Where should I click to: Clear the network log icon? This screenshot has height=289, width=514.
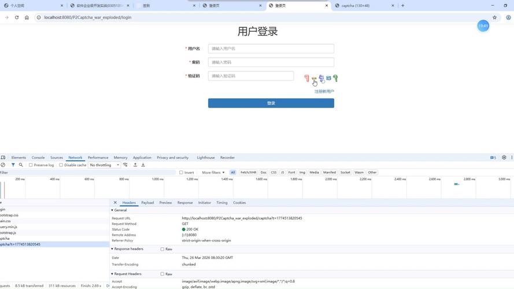(3, 165)
